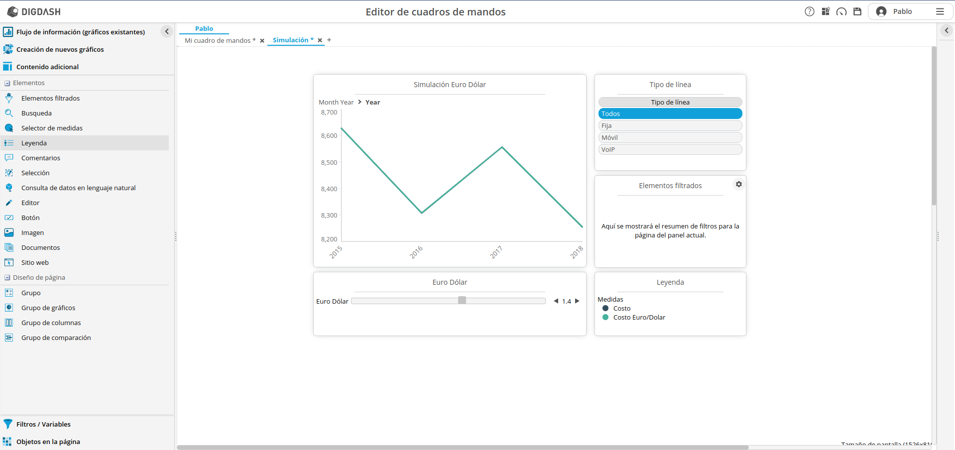The height and width of the screenshot is (450, 955).
Task: Collapse the left sidebar panel
Action: coord(167,31)
